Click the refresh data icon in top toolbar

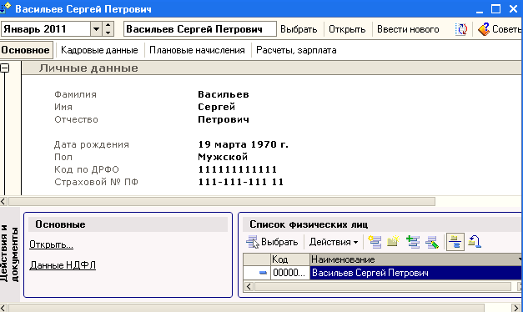(x=461, y=29)
